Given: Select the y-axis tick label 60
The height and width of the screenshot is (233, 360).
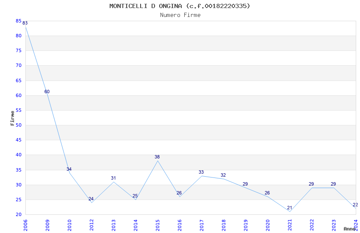Looking at the screenshot, I should coord(19,95).
